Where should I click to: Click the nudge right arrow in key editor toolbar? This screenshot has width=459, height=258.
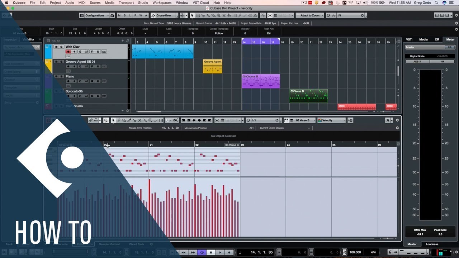coord(199,120)
